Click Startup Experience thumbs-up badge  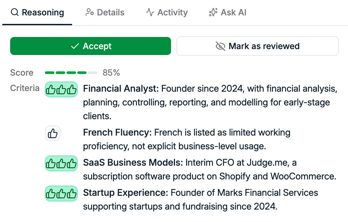(x=61, y=194)
